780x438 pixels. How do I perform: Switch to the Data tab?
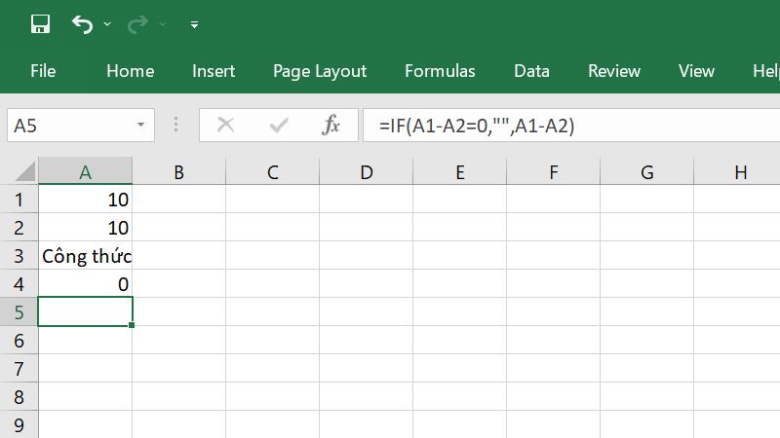coord(531,71)
